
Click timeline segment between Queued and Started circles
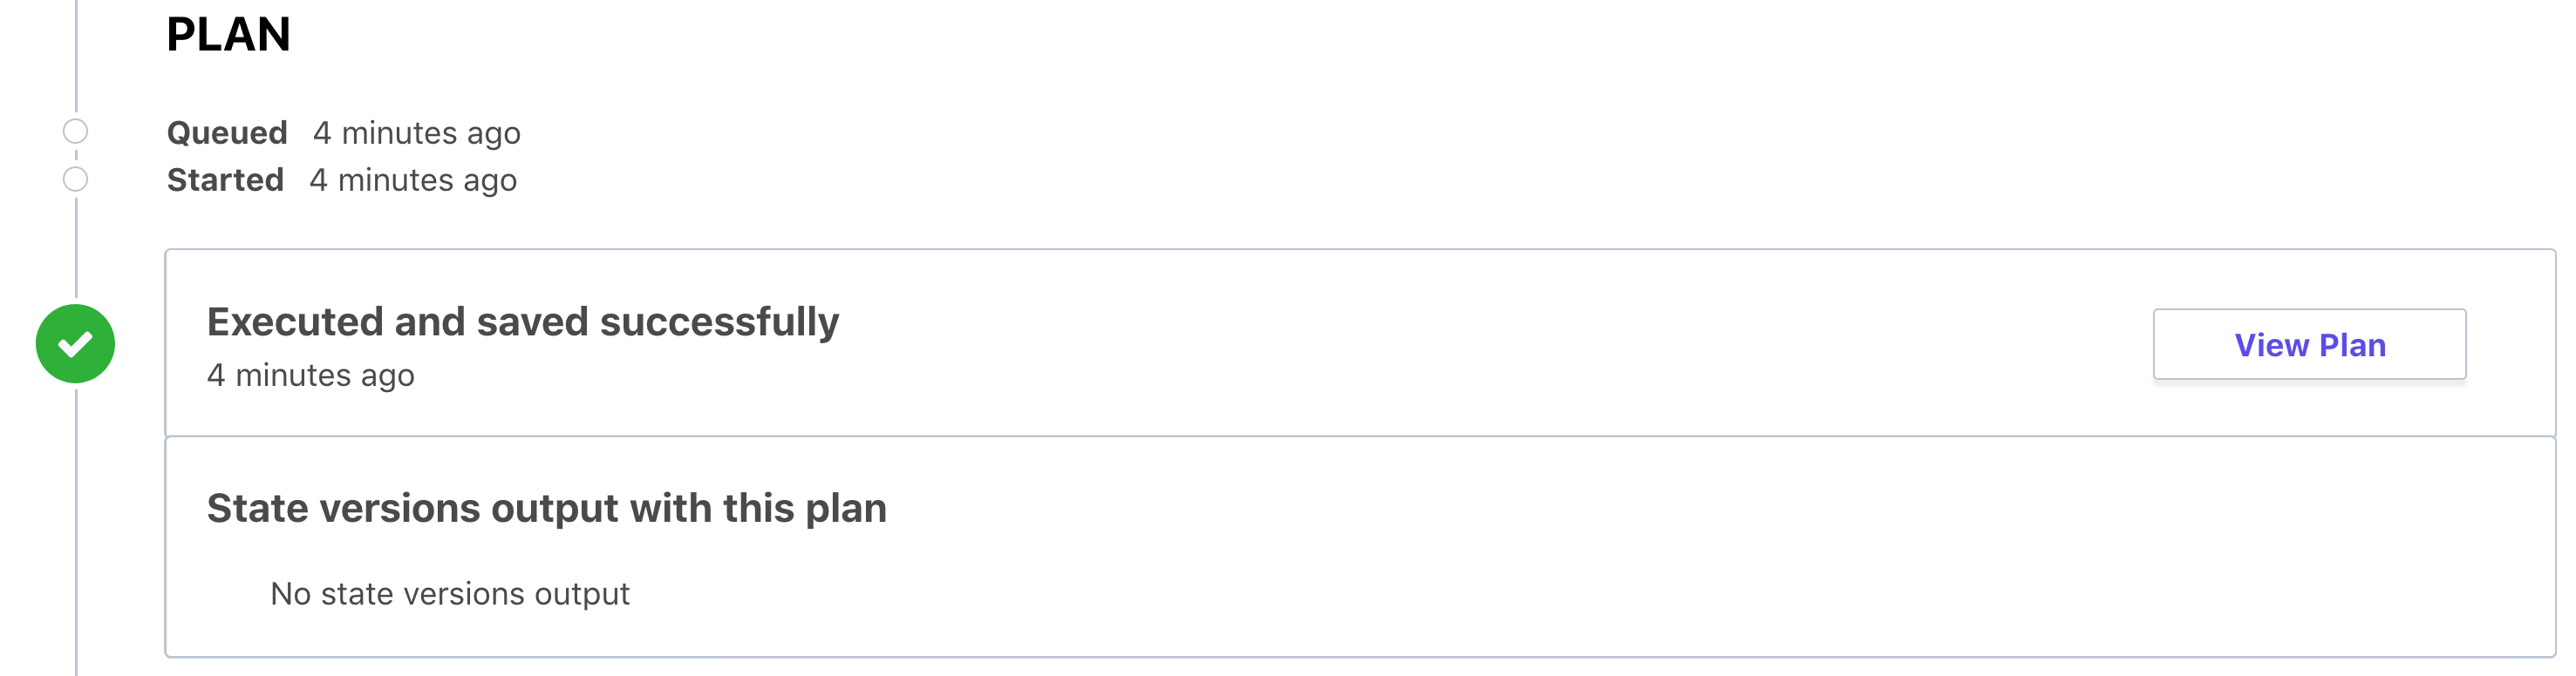(76, 156)
